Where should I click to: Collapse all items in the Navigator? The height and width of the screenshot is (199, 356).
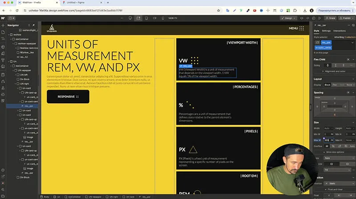click(x=29, y=25)
